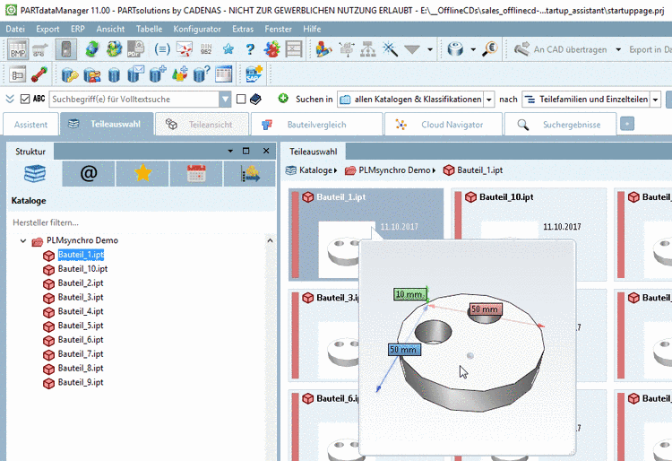Open the 'allen Katalogen & Klassifikationen' dropdown
The width and height of the screenshot is (672, 461).
click(x=488, y=100)
